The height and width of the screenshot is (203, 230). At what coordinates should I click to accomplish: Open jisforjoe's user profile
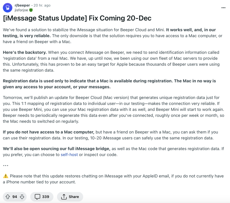(21, 10)
